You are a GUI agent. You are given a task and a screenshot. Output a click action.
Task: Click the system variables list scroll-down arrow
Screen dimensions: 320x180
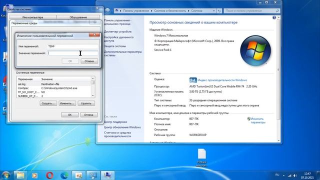click(x=93, y=95)
